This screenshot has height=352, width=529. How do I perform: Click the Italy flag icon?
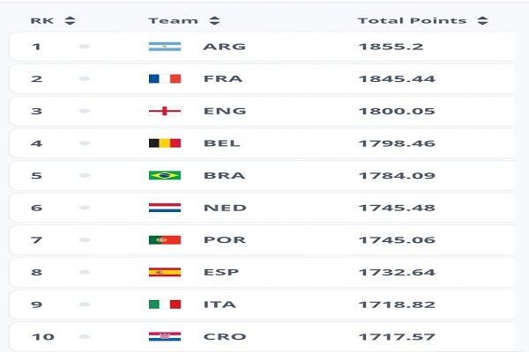[x=165, y=304]
